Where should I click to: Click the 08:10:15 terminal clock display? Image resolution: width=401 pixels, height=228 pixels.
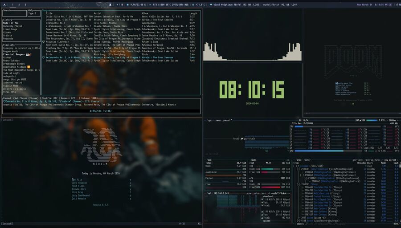pos(252,90)
